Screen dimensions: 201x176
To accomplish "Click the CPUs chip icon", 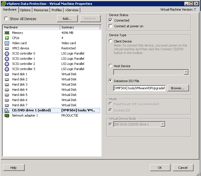I will (7, 38).
